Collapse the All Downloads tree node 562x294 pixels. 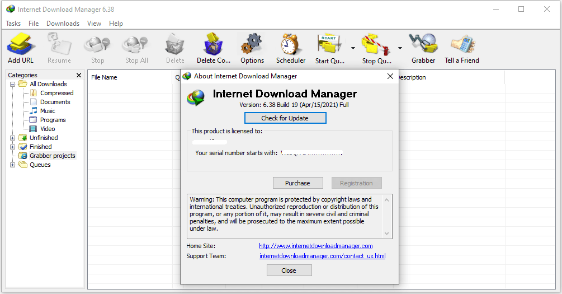pos(12,84)
